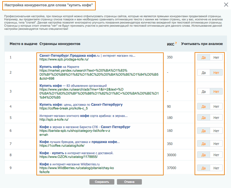Disable OZON.ru page in analysis
This screenshot has width=231, height=188.
click(x=216, y=155)
